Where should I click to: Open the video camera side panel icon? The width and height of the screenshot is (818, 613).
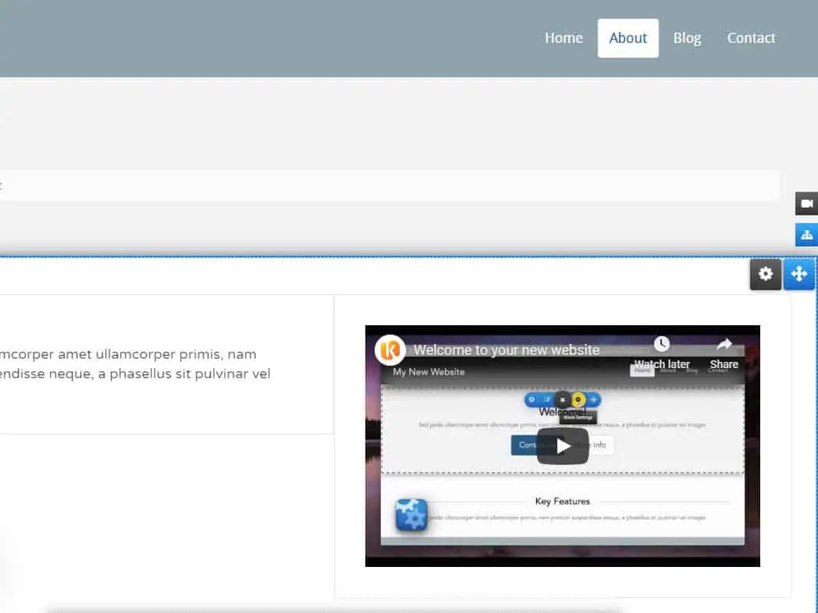(806, 204)
